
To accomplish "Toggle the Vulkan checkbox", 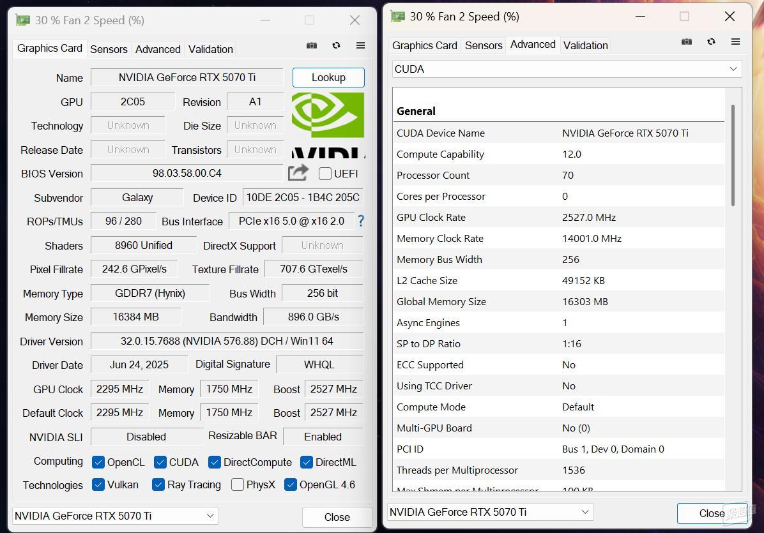I will [98, 484].
